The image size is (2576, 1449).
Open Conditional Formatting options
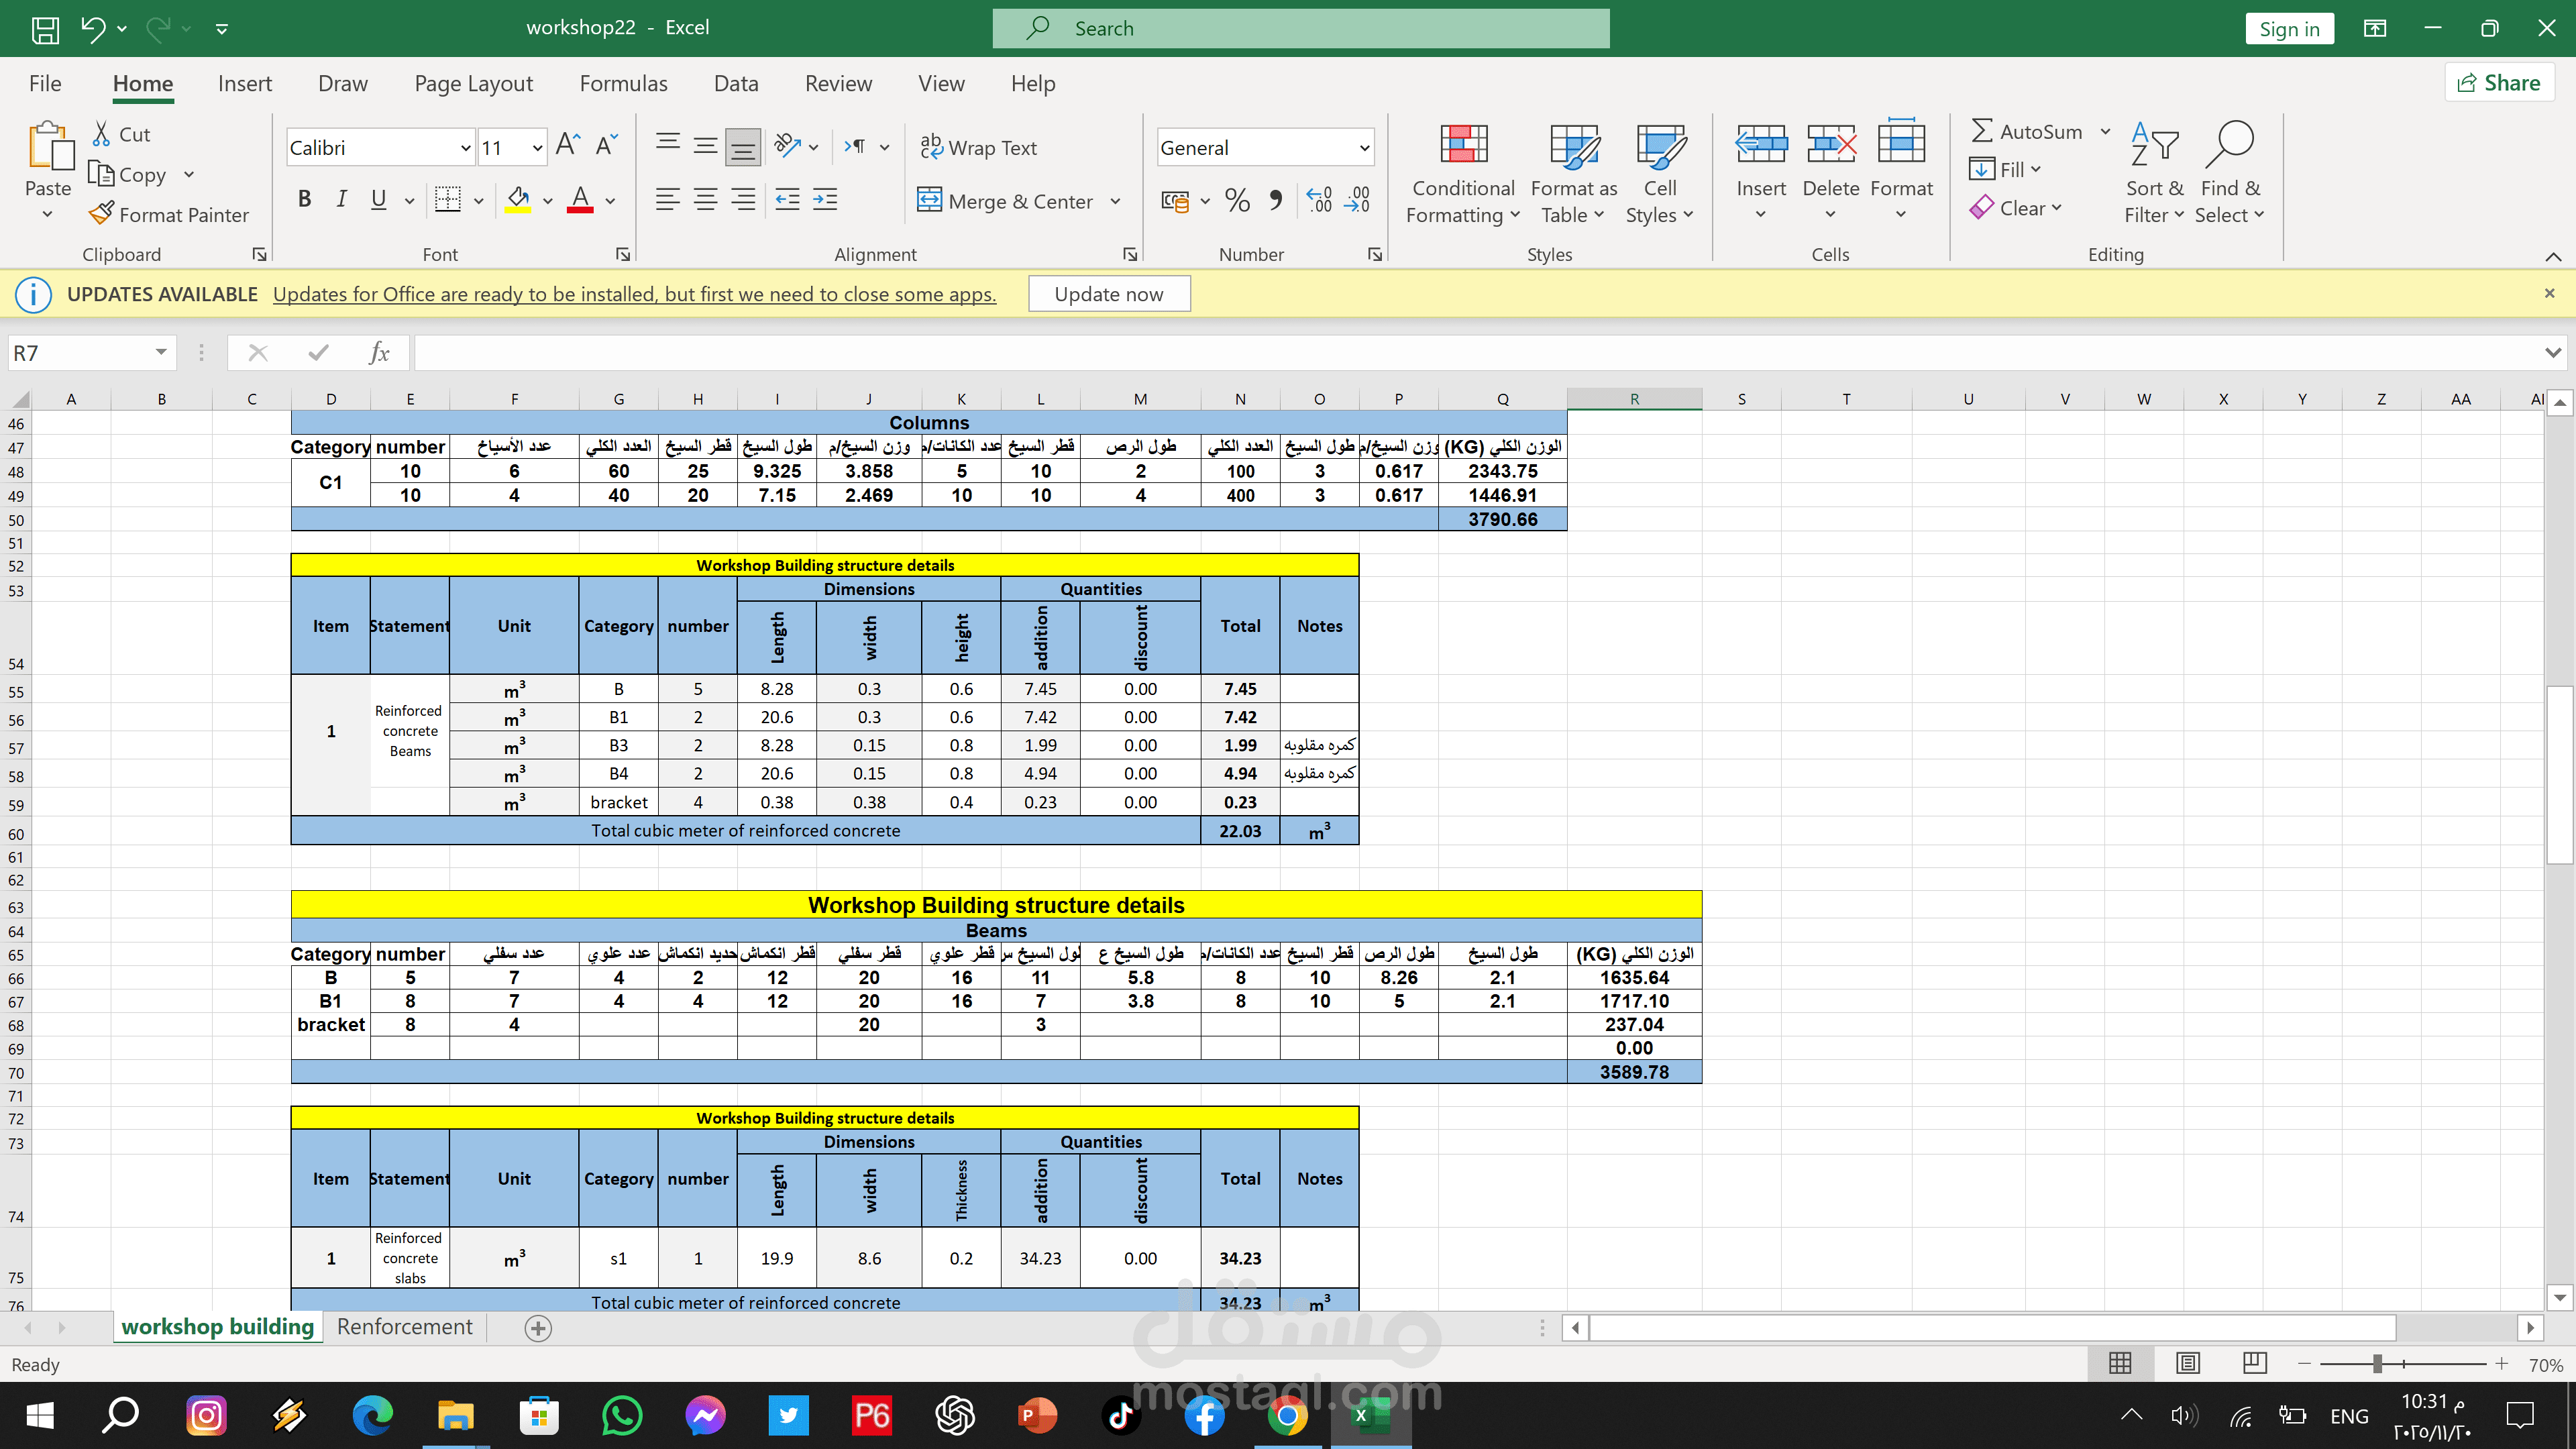(x=1463, y=174)
